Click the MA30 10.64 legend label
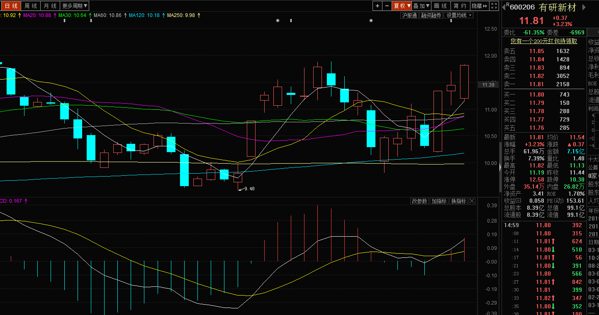Screen dimensions: 599x315 pos(73,15)
